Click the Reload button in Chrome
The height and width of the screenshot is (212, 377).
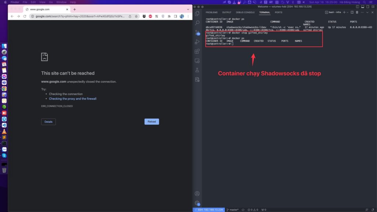152,121
